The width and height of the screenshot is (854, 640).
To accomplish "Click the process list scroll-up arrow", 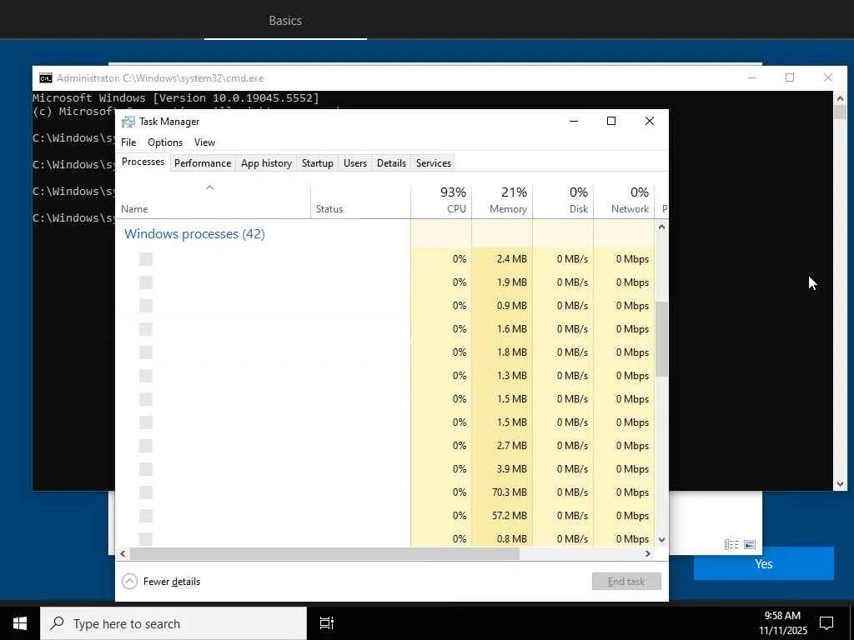I will [x=661, y=227].
